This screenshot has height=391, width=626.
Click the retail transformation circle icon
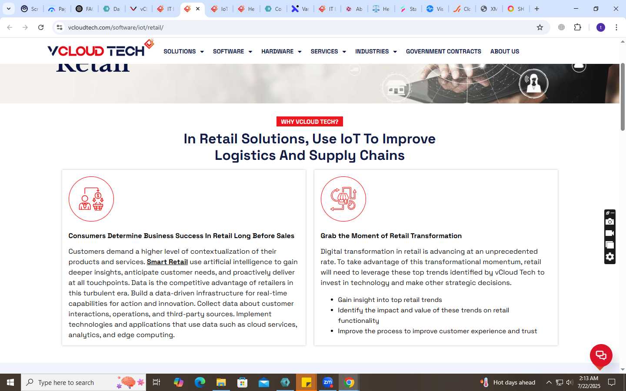(343, 199)
